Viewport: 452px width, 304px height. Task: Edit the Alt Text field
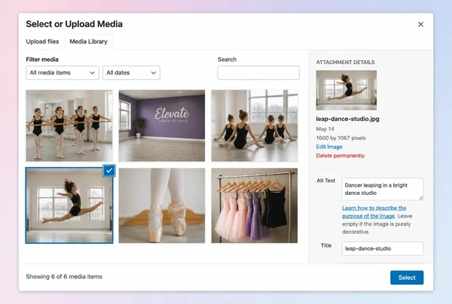(x=383, y=189)
